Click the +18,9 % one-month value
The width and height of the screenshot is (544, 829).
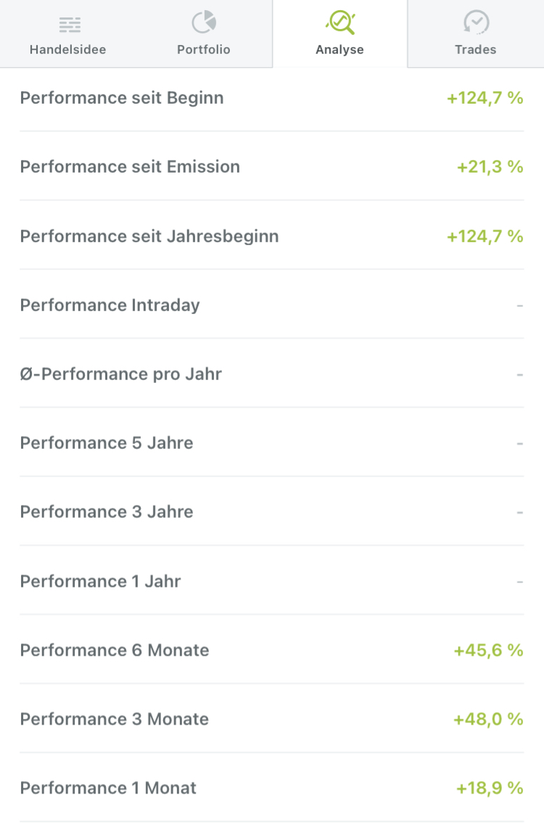click(490, 788)
